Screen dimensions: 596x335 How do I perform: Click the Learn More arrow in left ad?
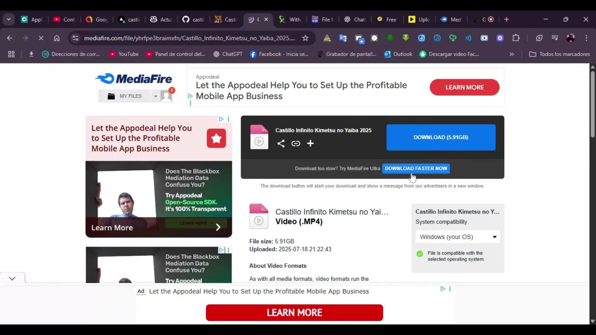pyautogui.click(x=218, y=228)
